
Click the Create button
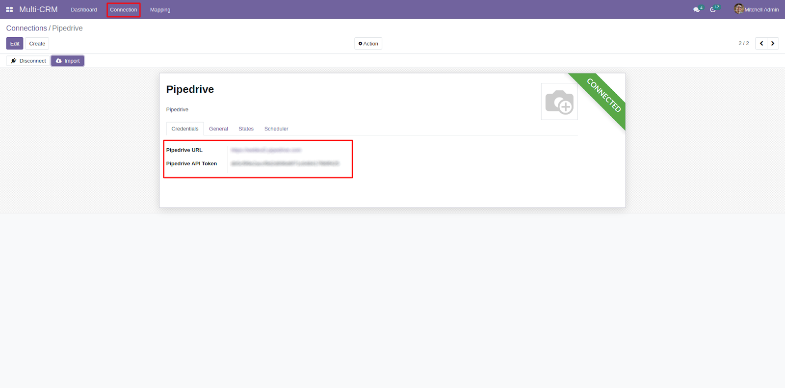pos(37,44)
